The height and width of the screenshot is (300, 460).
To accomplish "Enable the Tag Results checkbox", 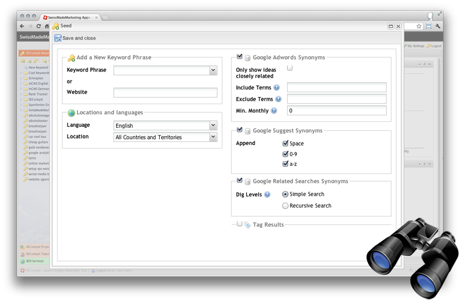I will 239,224.
